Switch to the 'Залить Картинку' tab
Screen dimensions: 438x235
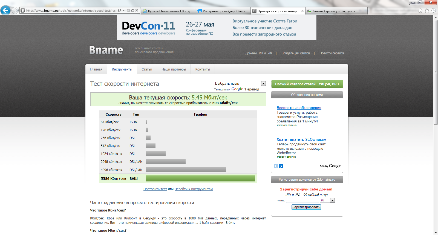333,11
